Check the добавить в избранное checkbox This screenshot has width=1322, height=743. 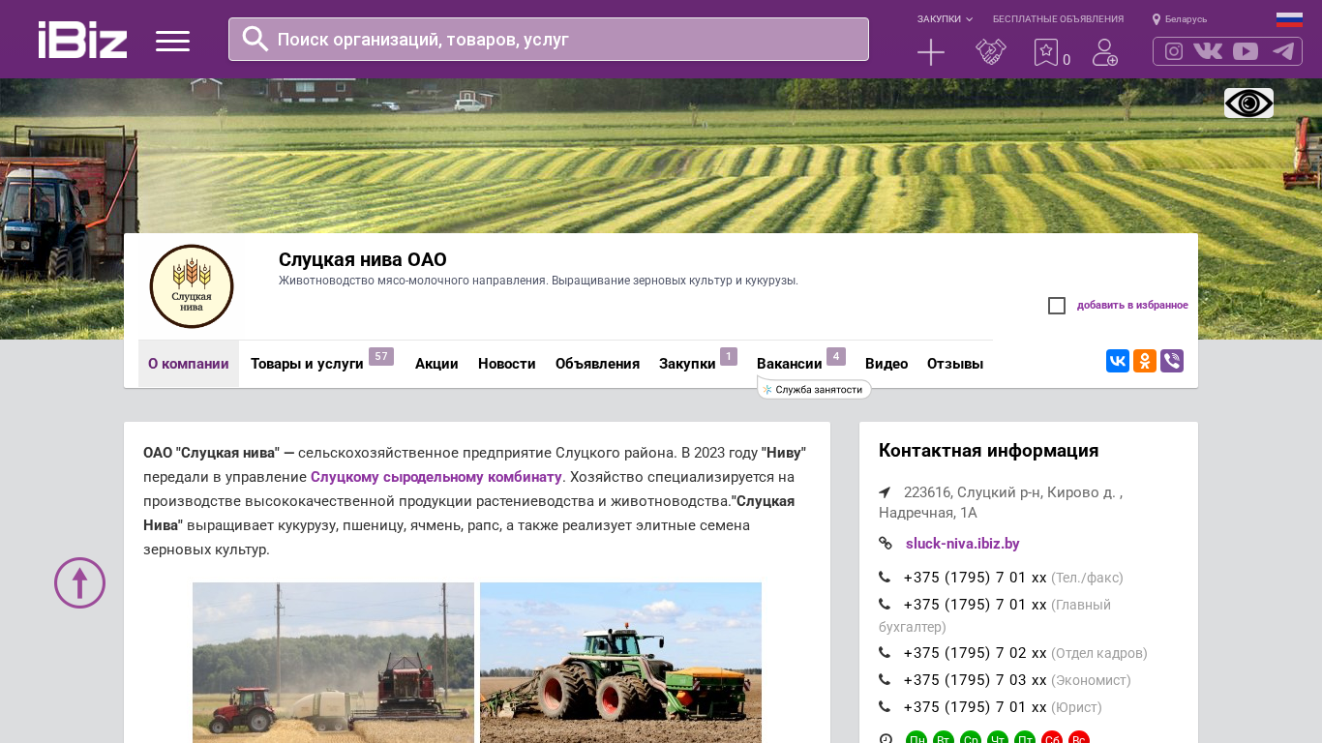pos(1057,306)
